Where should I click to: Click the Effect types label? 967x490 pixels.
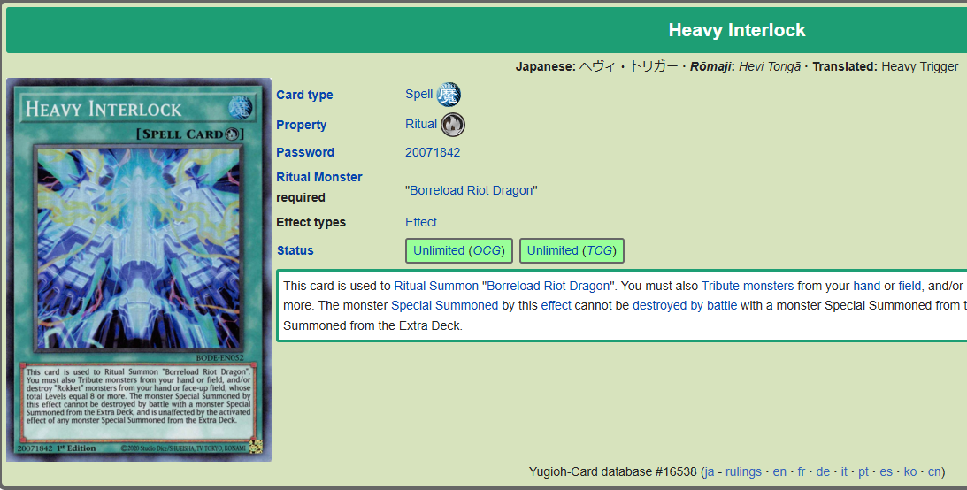311,222
